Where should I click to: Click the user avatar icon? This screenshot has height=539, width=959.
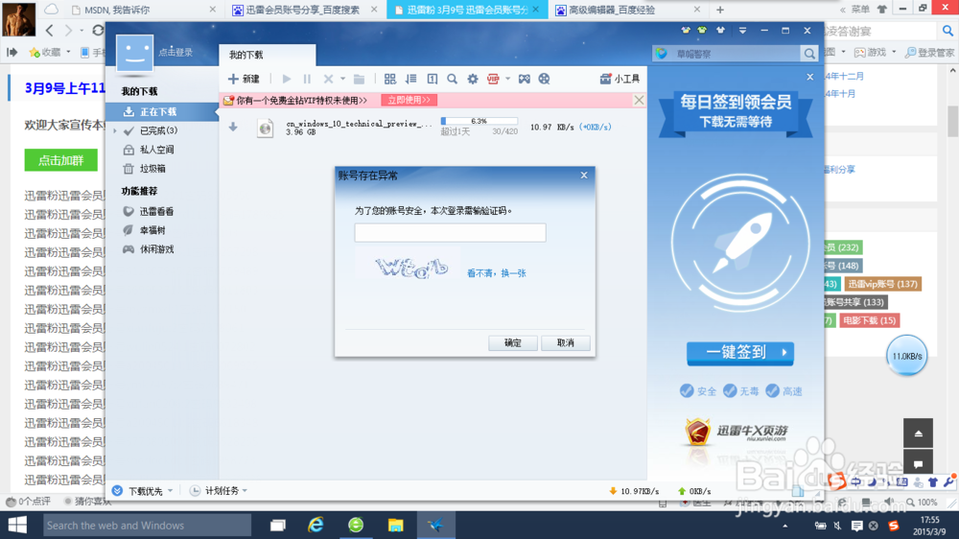pos(134,54)
